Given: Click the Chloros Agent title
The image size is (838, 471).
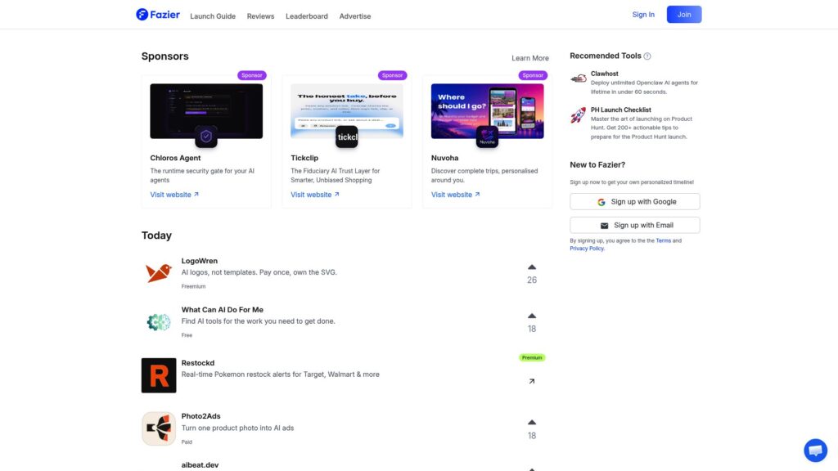Looking at the screenshot, I should [x=175, y=158].
